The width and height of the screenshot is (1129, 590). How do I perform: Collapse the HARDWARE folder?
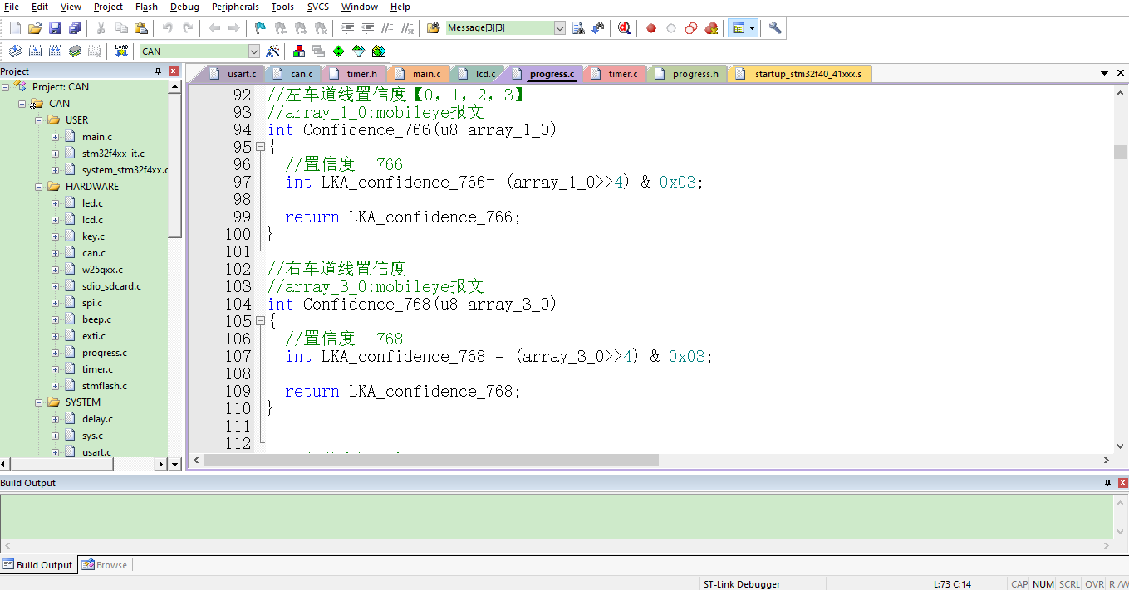[x=38, y=186]
